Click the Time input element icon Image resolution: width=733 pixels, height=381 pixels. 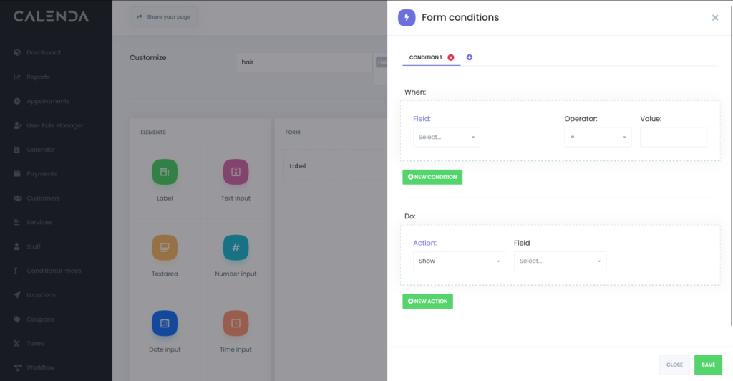(236, 324)
